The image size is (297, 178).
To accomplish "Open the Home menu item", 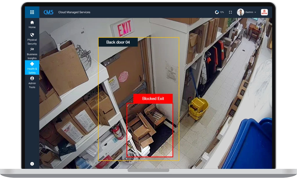I will (32, 25).
